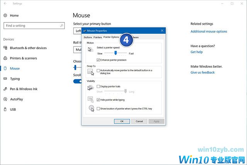Click the Typing keyboard icon
The height and width of the screenshot is (165, 247).
pyautogui.click(x=5, y=79)
